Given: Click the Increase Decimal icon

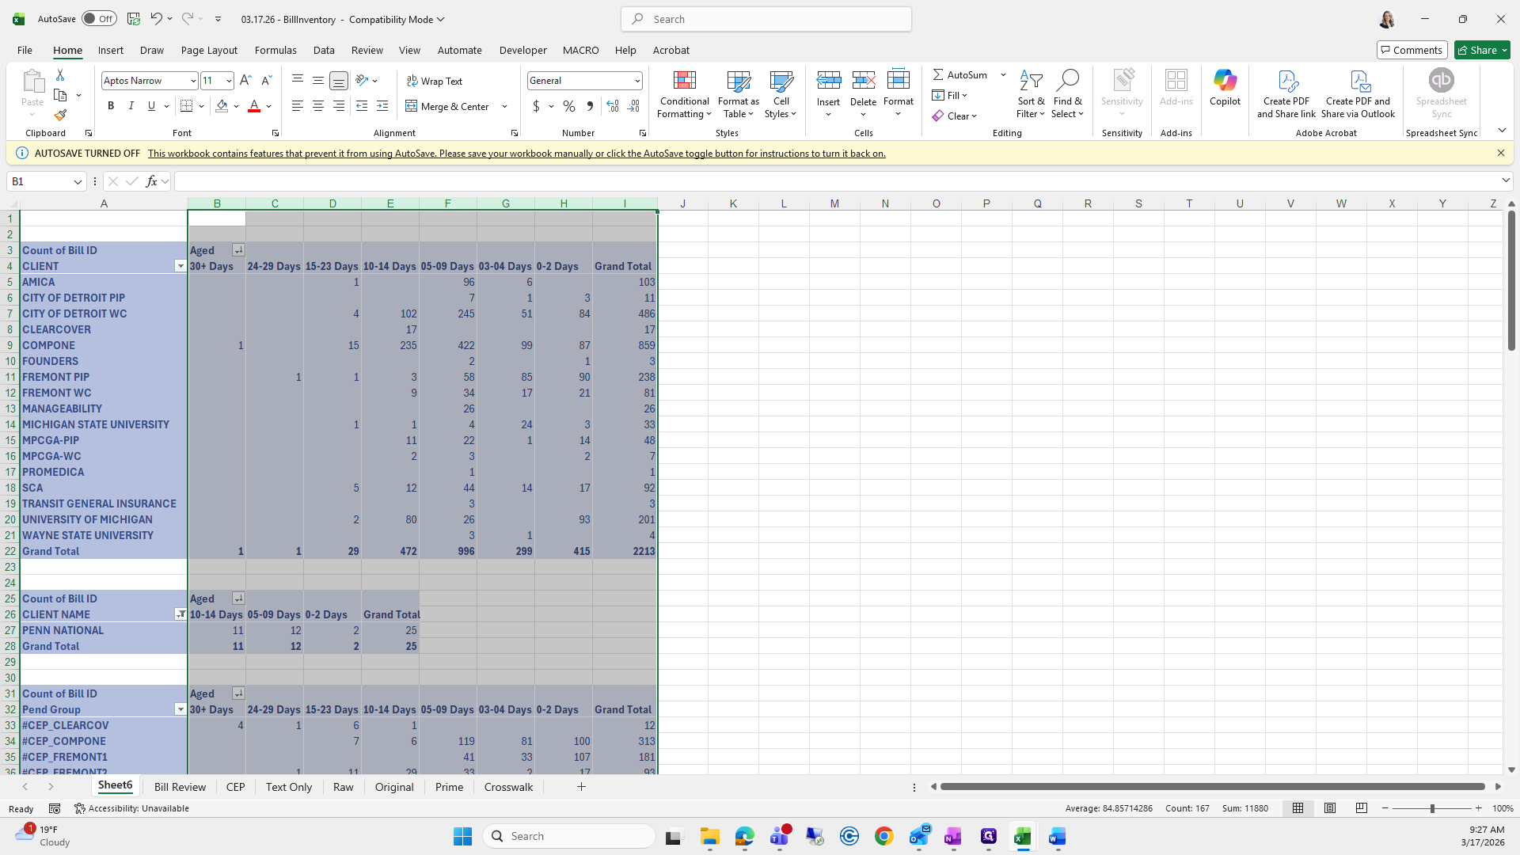Looking at the screenshot, I should (612, 106).
